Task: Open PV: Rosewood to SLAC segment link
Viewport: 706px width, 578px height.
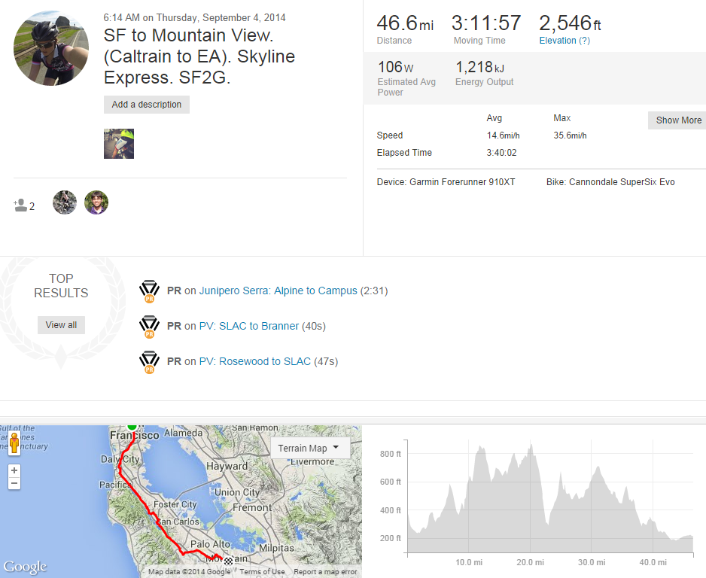Action: (254, 361)
